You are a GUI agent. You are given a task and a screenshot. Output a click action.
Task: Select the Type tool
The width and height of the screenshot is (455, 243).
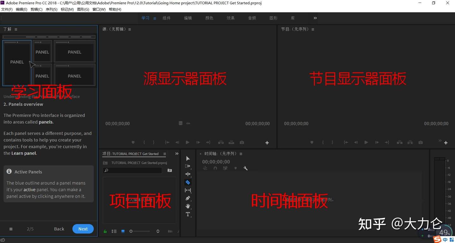click(188, 214)
